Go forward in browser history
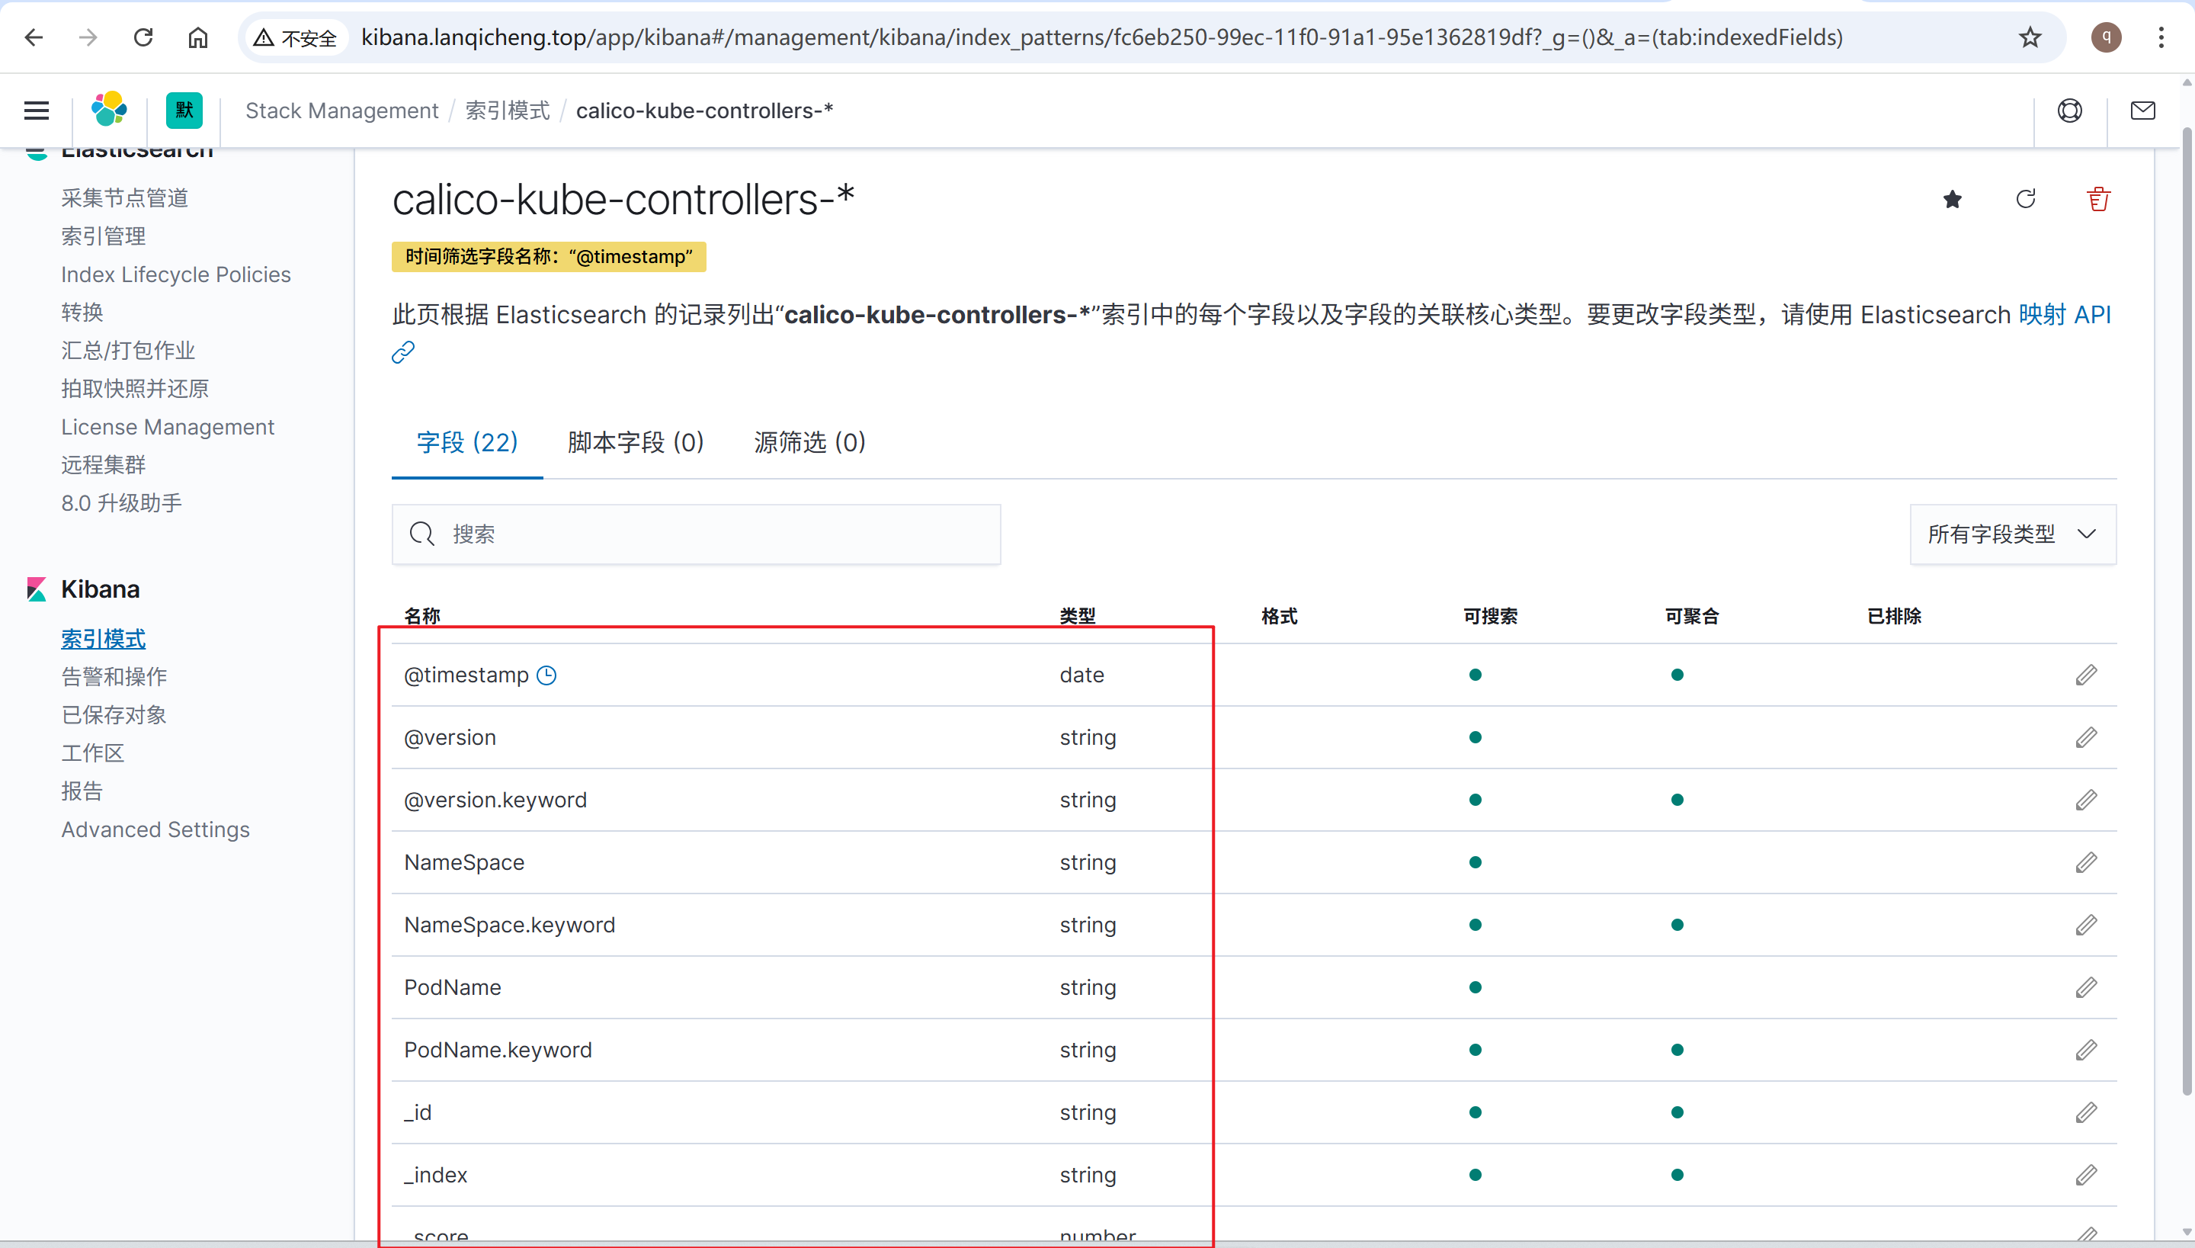The width and height of the screenshot is (2195, 1248). 88,37
